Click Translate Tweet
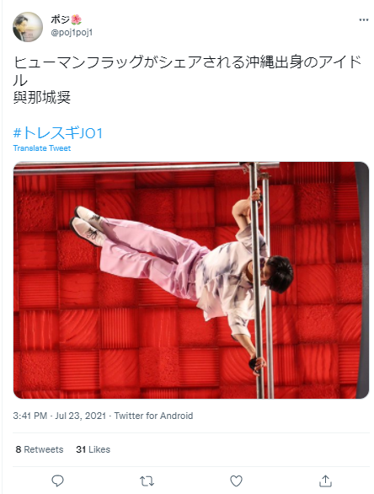The width and height of the screenshot is (374, 494). click(42, 148)
